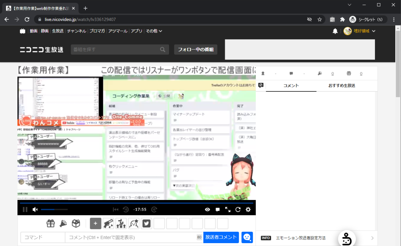Open 生放送 in top navigation
The width and height of the screenshot is (401, 246).
click(58, 31)
